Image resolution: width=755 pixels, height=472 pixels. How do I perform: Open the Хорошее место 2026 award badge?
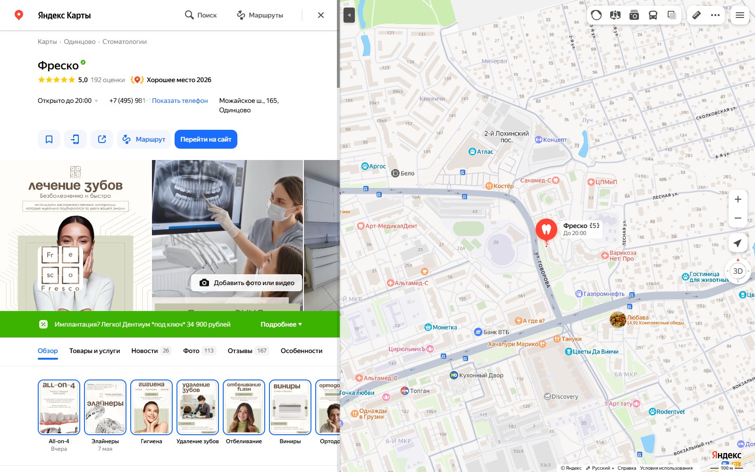point(171,80)
